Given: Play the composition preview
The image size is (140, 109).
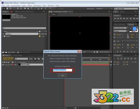Looking at the screenshot, I should click(121, 19).
